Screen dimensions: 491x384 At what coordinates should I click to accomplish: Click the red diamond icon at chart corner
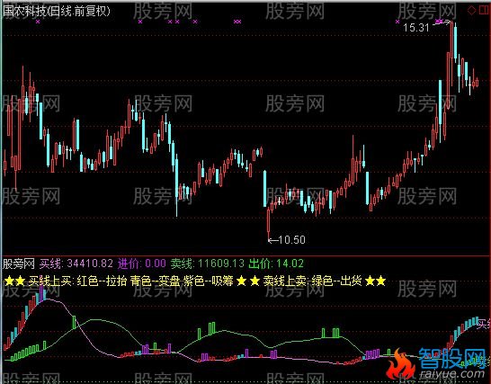tap(471, 10)
